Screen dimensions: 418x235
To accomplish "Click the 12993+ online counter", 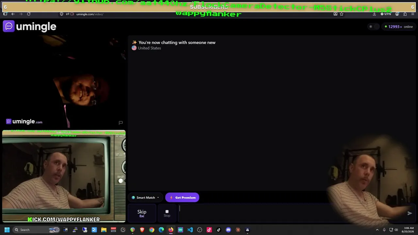I will click(399, 27).
